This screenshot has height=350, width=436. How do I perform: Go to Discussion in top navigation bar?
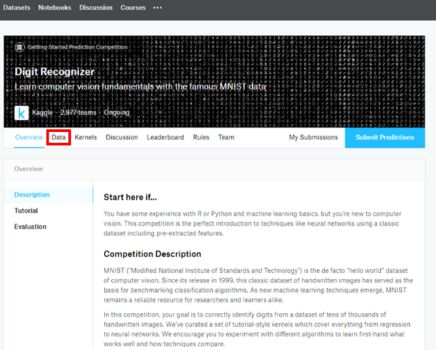(x=96, y=7)
